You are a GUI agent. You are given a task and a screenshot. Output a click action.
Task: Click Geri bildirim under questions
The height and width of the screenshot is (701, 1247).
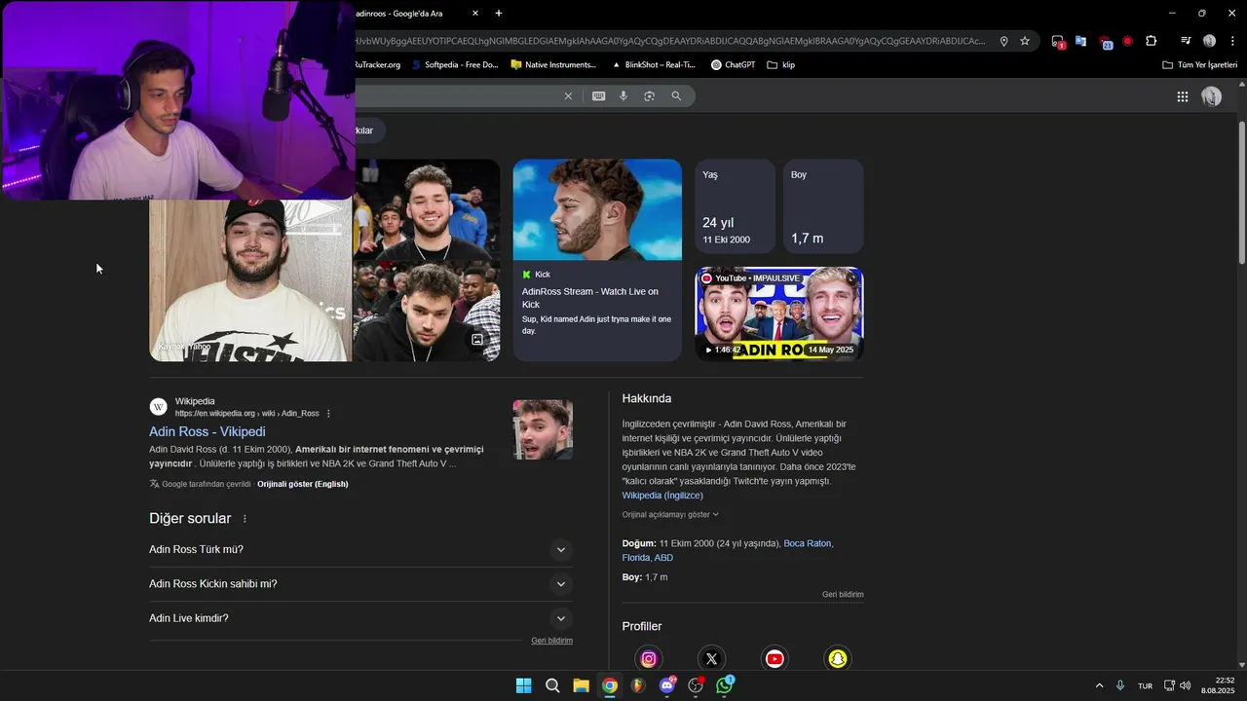(x=551, y=641)
